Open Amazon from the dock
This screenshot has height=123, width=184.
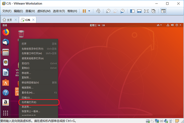pos(6,102)
